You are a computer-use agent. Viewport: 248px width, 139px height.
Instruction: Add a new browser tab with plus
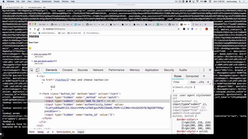(x=205, y=24)
